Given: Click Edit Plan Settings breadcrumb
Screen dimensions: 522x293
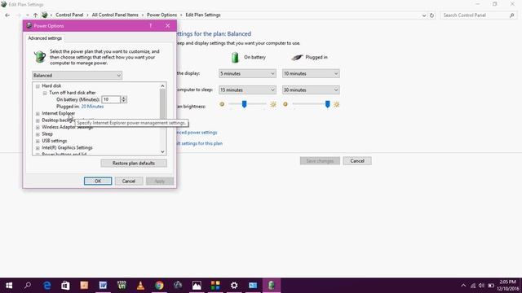Looking at the screenshot, I should (x=203, y=15).
